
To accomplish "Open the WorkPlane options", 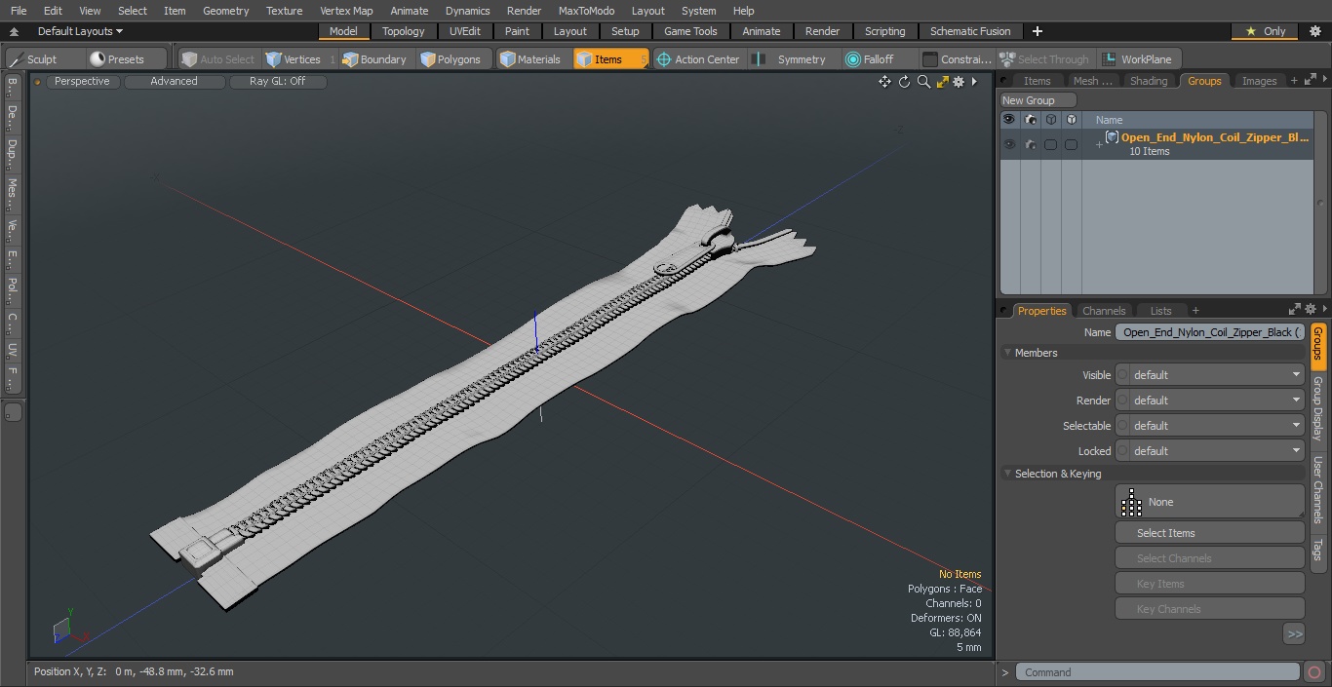I will click(x=1138, y=59).
